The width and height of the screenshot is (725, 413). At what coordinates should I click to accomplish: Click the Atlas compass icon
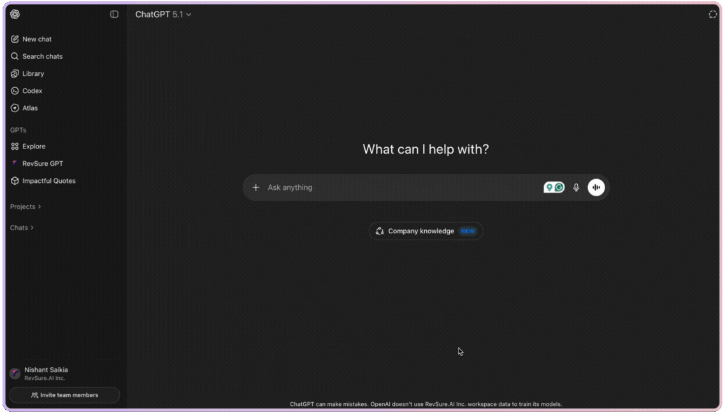(x=15, y=108)
